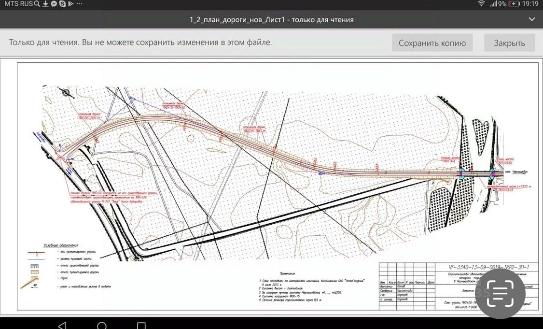Tap the floating text scan button
This screenshot has width=543, height=329.
500,293
